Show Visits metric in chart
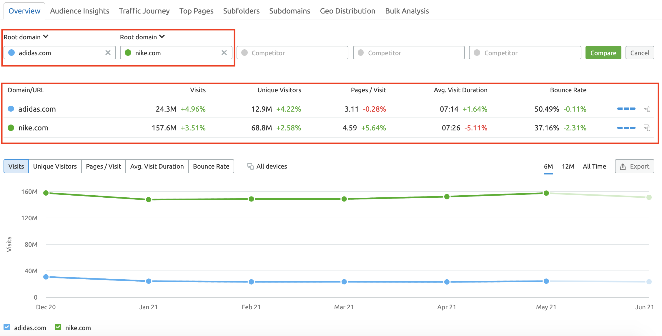Viewport: 662px width, 336px height. click(16, 166)
